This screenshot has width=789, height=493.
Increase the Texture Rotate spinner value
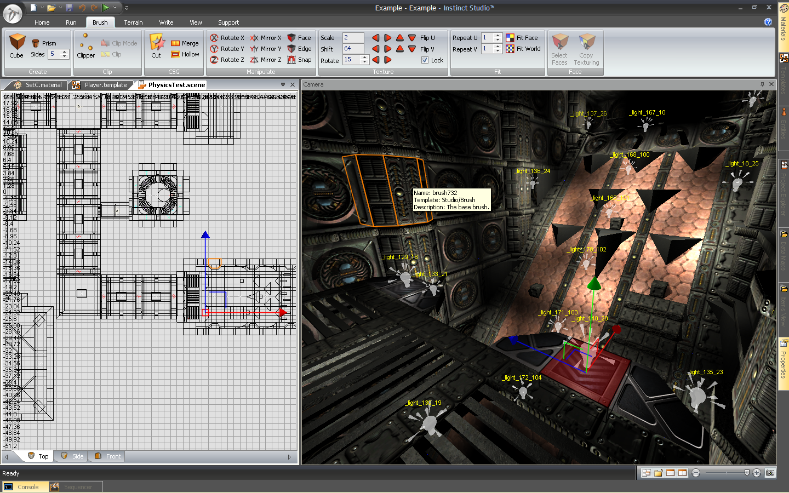(x=364, y=58)
